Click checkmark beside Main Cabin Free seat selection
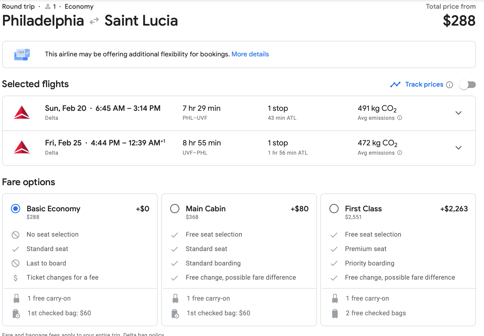 [x=174, y=235]
